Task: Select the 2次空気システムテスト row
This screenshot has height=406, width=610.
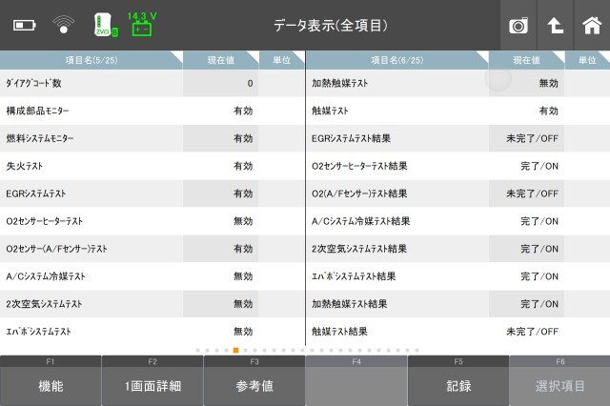Action: coord(152,304)
